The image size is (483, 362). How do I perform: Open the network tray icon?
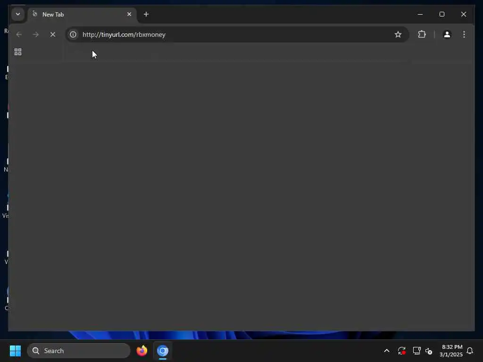coord(416,351)
